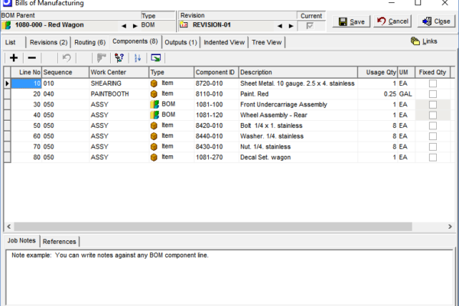Viewport: 459px width, 306px height.
Task: Check Fixed Qty for Bolt line 50
Action: point(433,125)
